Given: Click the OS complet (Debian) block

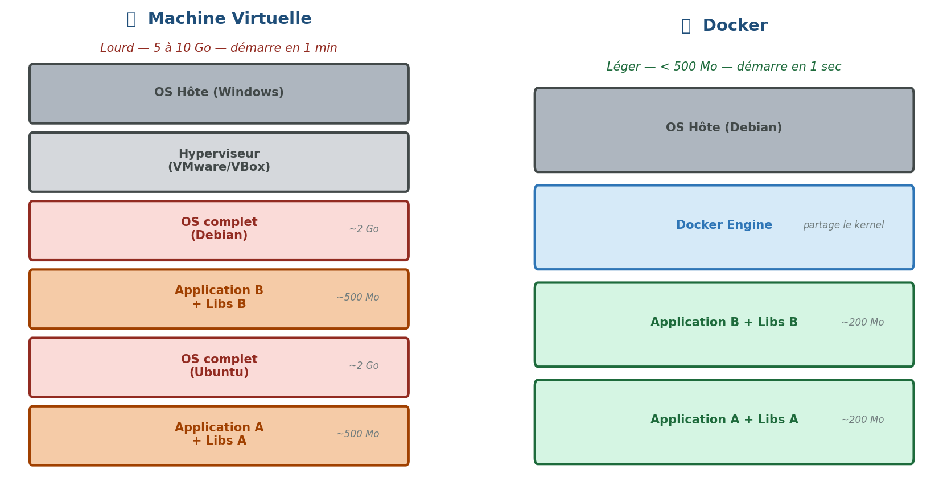Looking at the screenshot, I should 219,230.
